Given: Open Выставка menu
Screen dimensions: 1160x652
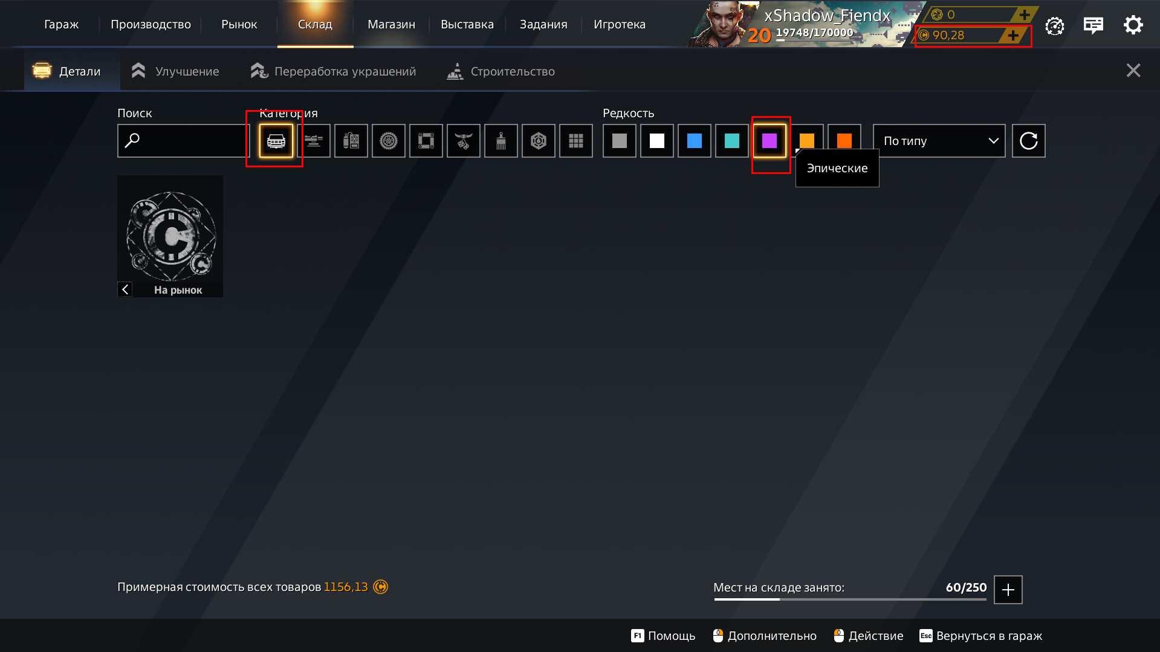Looking at the screenshot, I should [x=467, y=25].
